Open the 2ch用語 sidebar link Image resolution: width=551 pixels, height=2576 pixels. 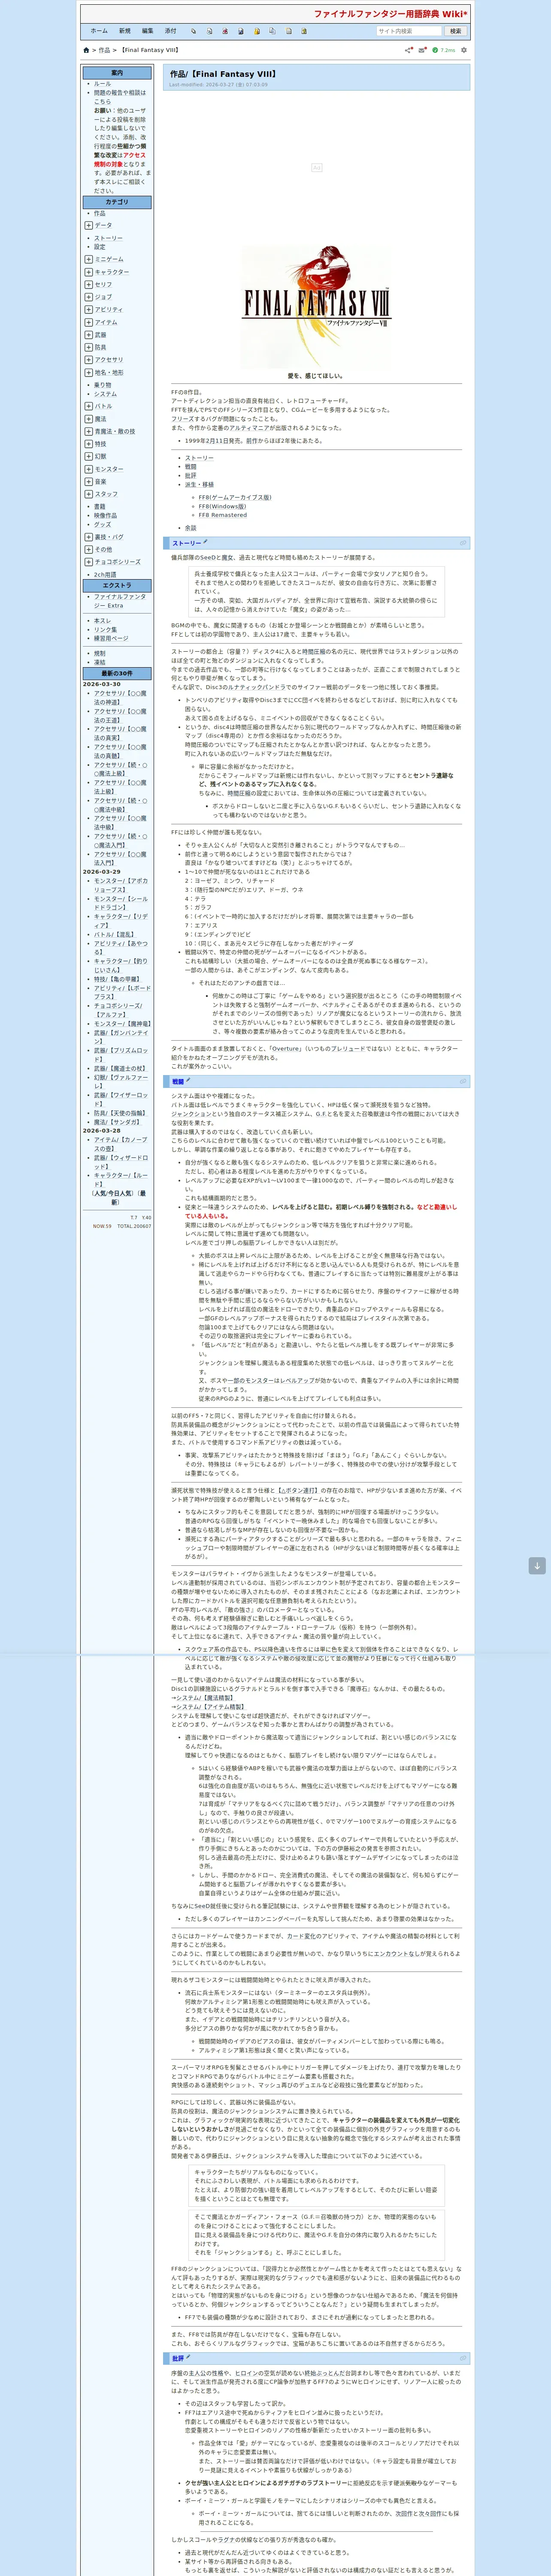[x=105, y=575]
